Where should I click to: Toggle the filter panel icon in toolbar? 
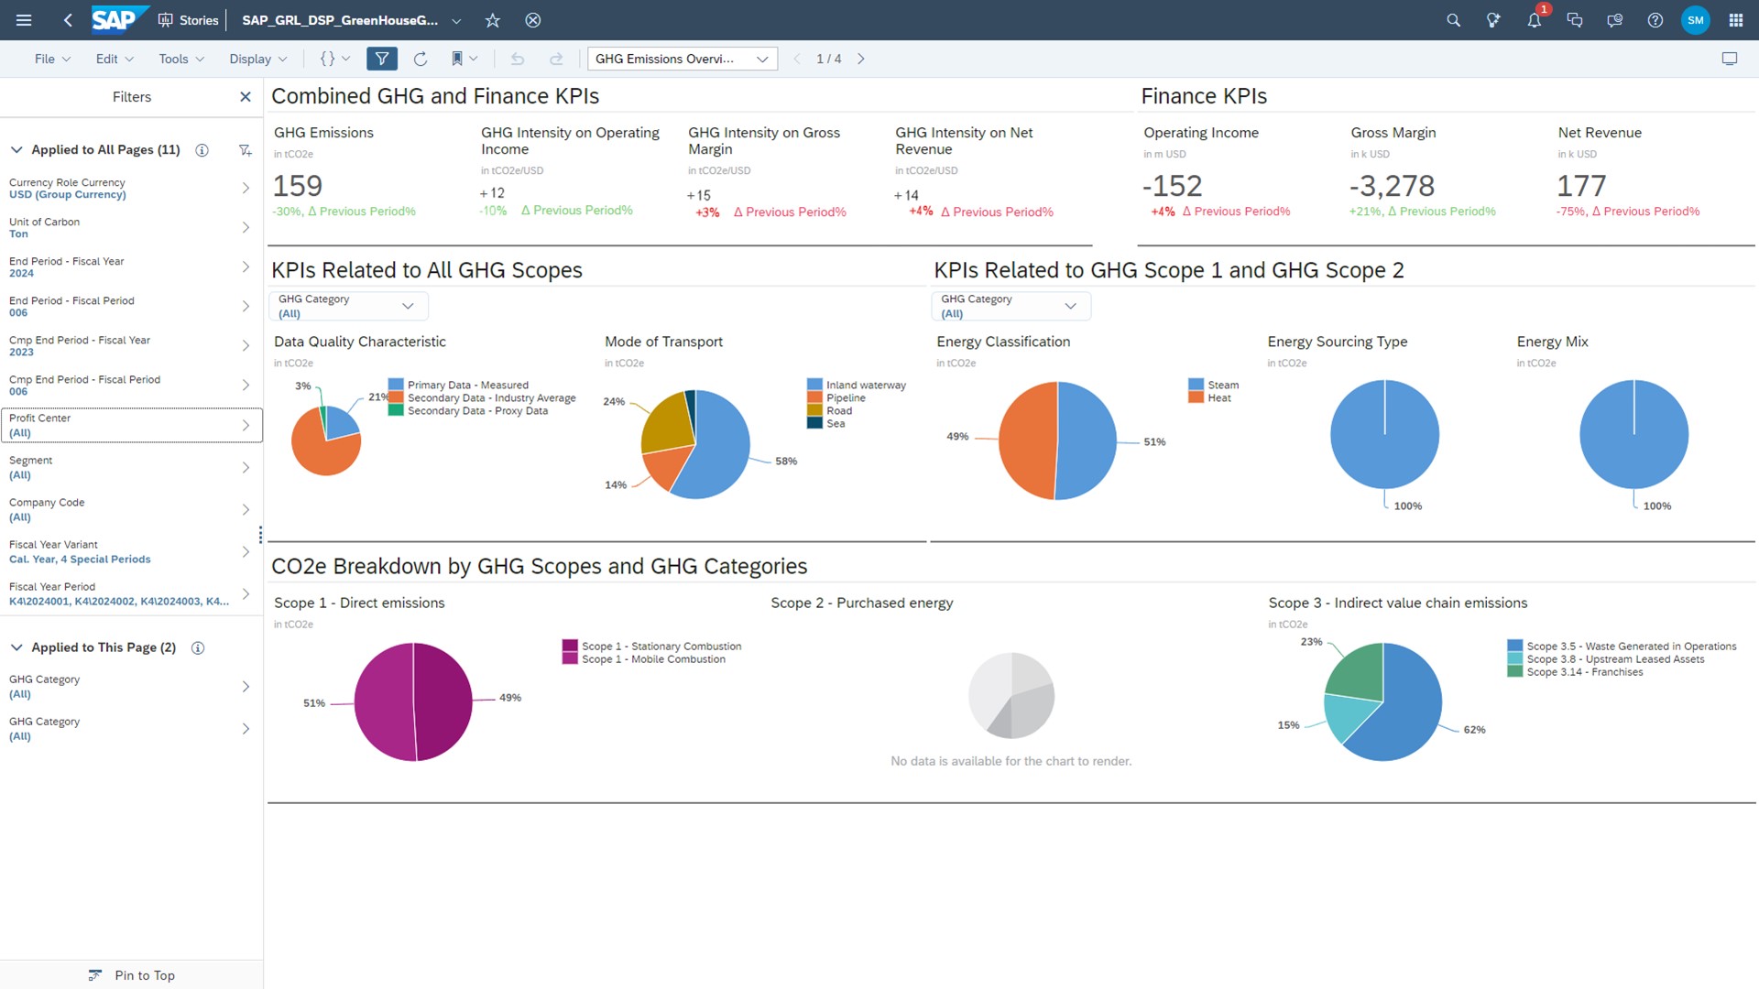tap(382, 59)
